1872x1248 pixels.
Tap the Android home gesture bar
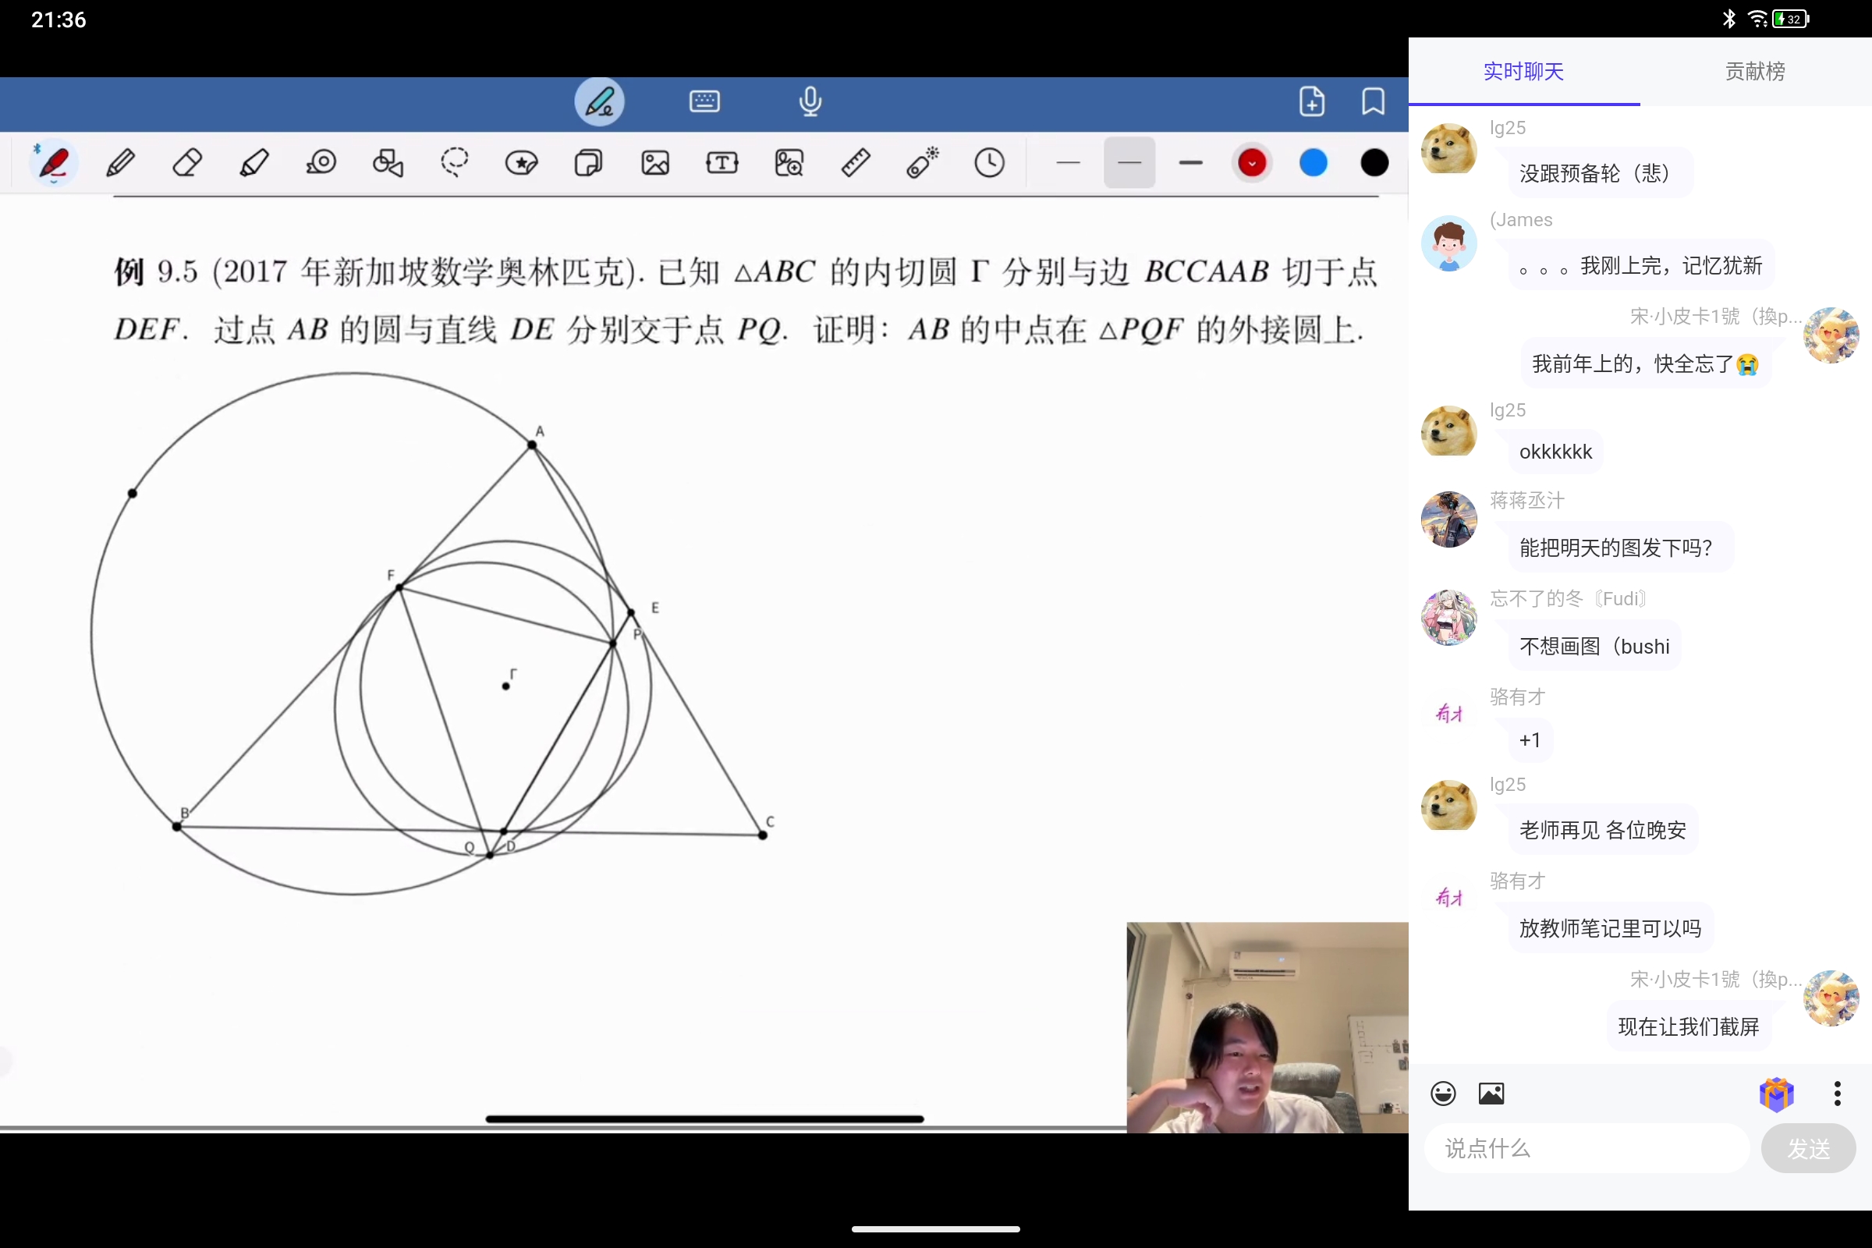[x=936, y=1229]
